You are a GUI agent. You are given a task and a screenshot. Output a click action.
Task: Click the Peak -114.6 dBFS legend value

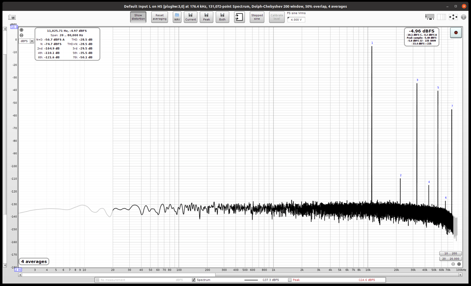(366, 280)
